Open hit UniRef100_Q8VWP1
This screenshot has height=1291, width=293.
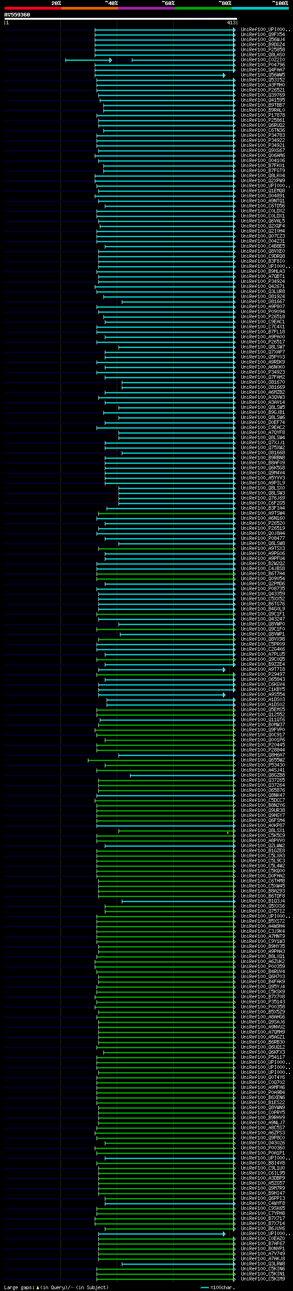pos(263,634)
